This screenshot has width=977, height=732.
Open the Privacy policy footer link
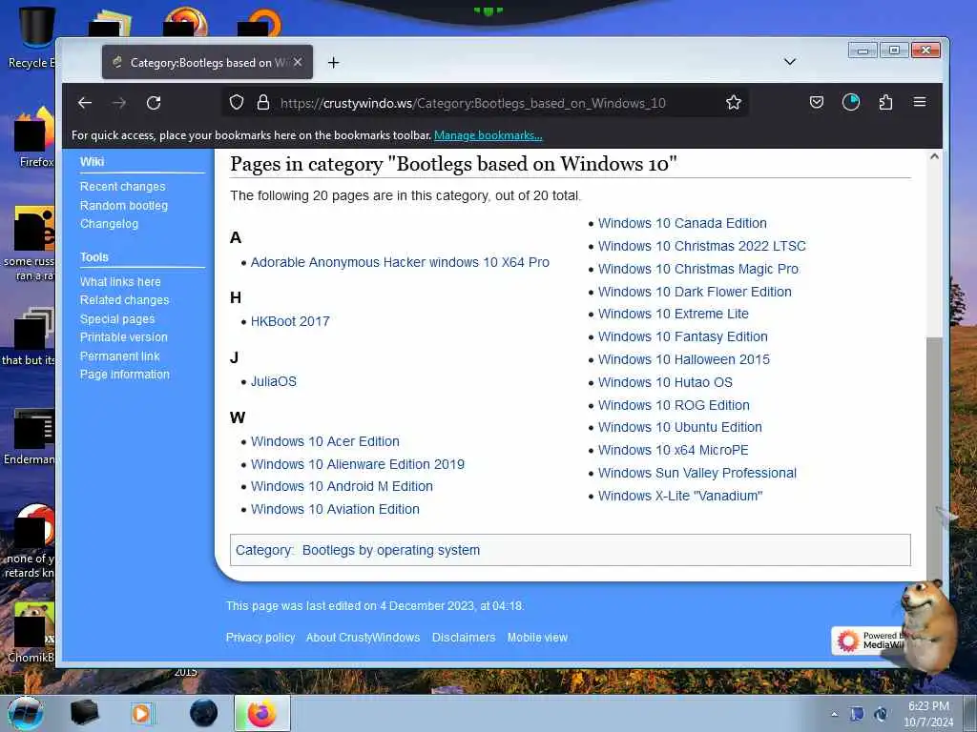coord(260,638)
